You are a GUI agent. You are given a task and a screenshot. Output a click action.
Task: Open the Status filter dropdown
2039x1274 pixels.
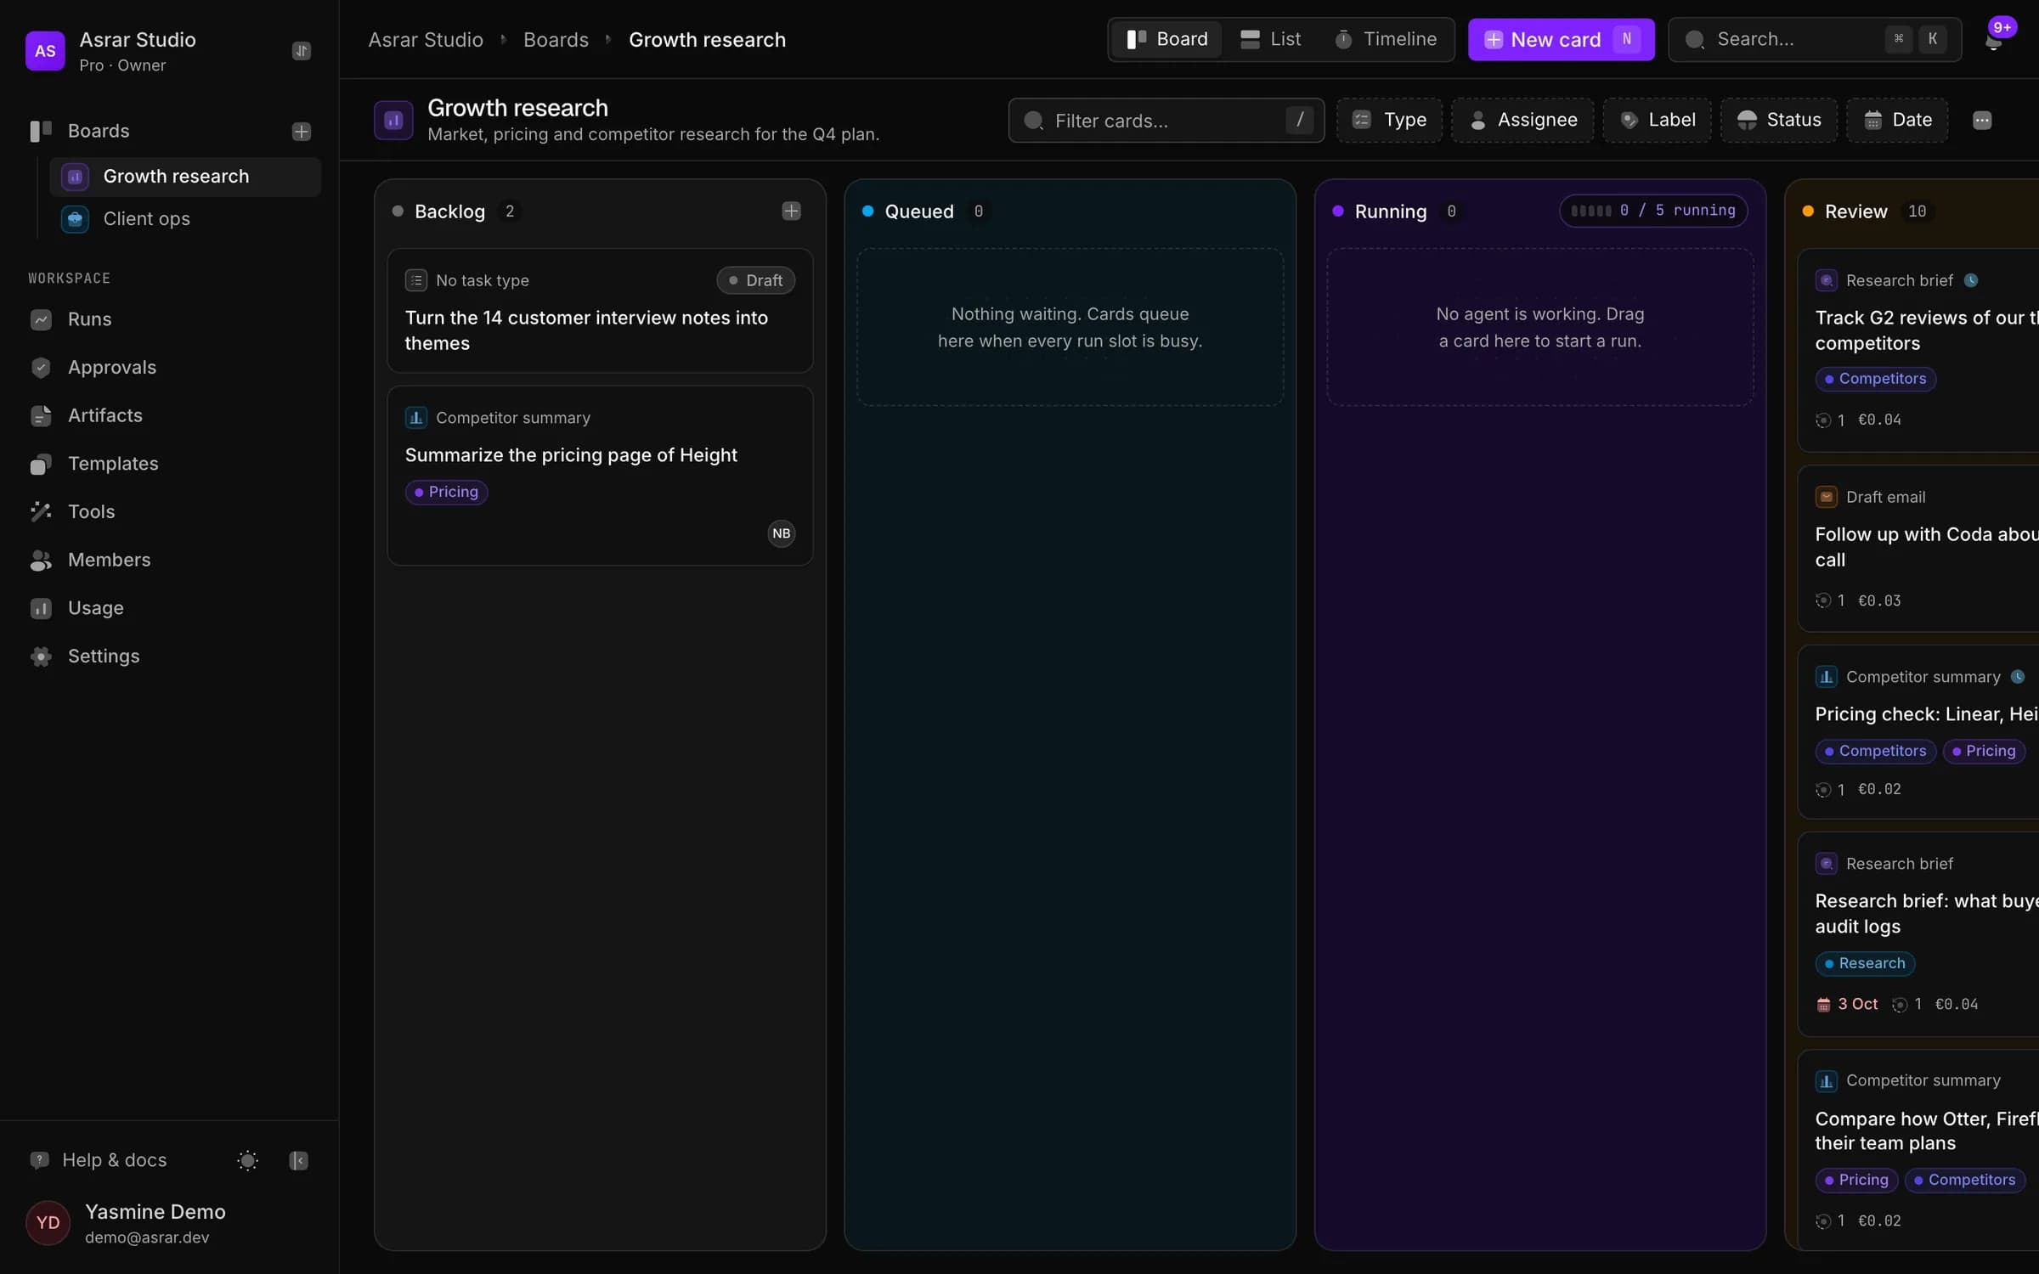click(x=1778, y=121)
